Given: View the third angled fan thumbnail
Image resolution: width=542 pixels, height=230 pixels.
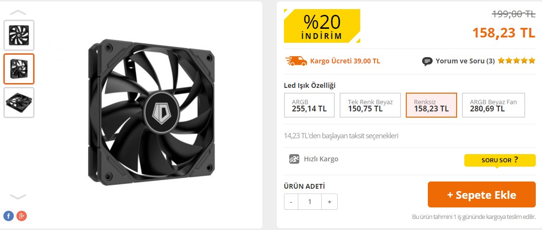Looking at the screenshot, I should pyautogui.click(x=19, y=102).
